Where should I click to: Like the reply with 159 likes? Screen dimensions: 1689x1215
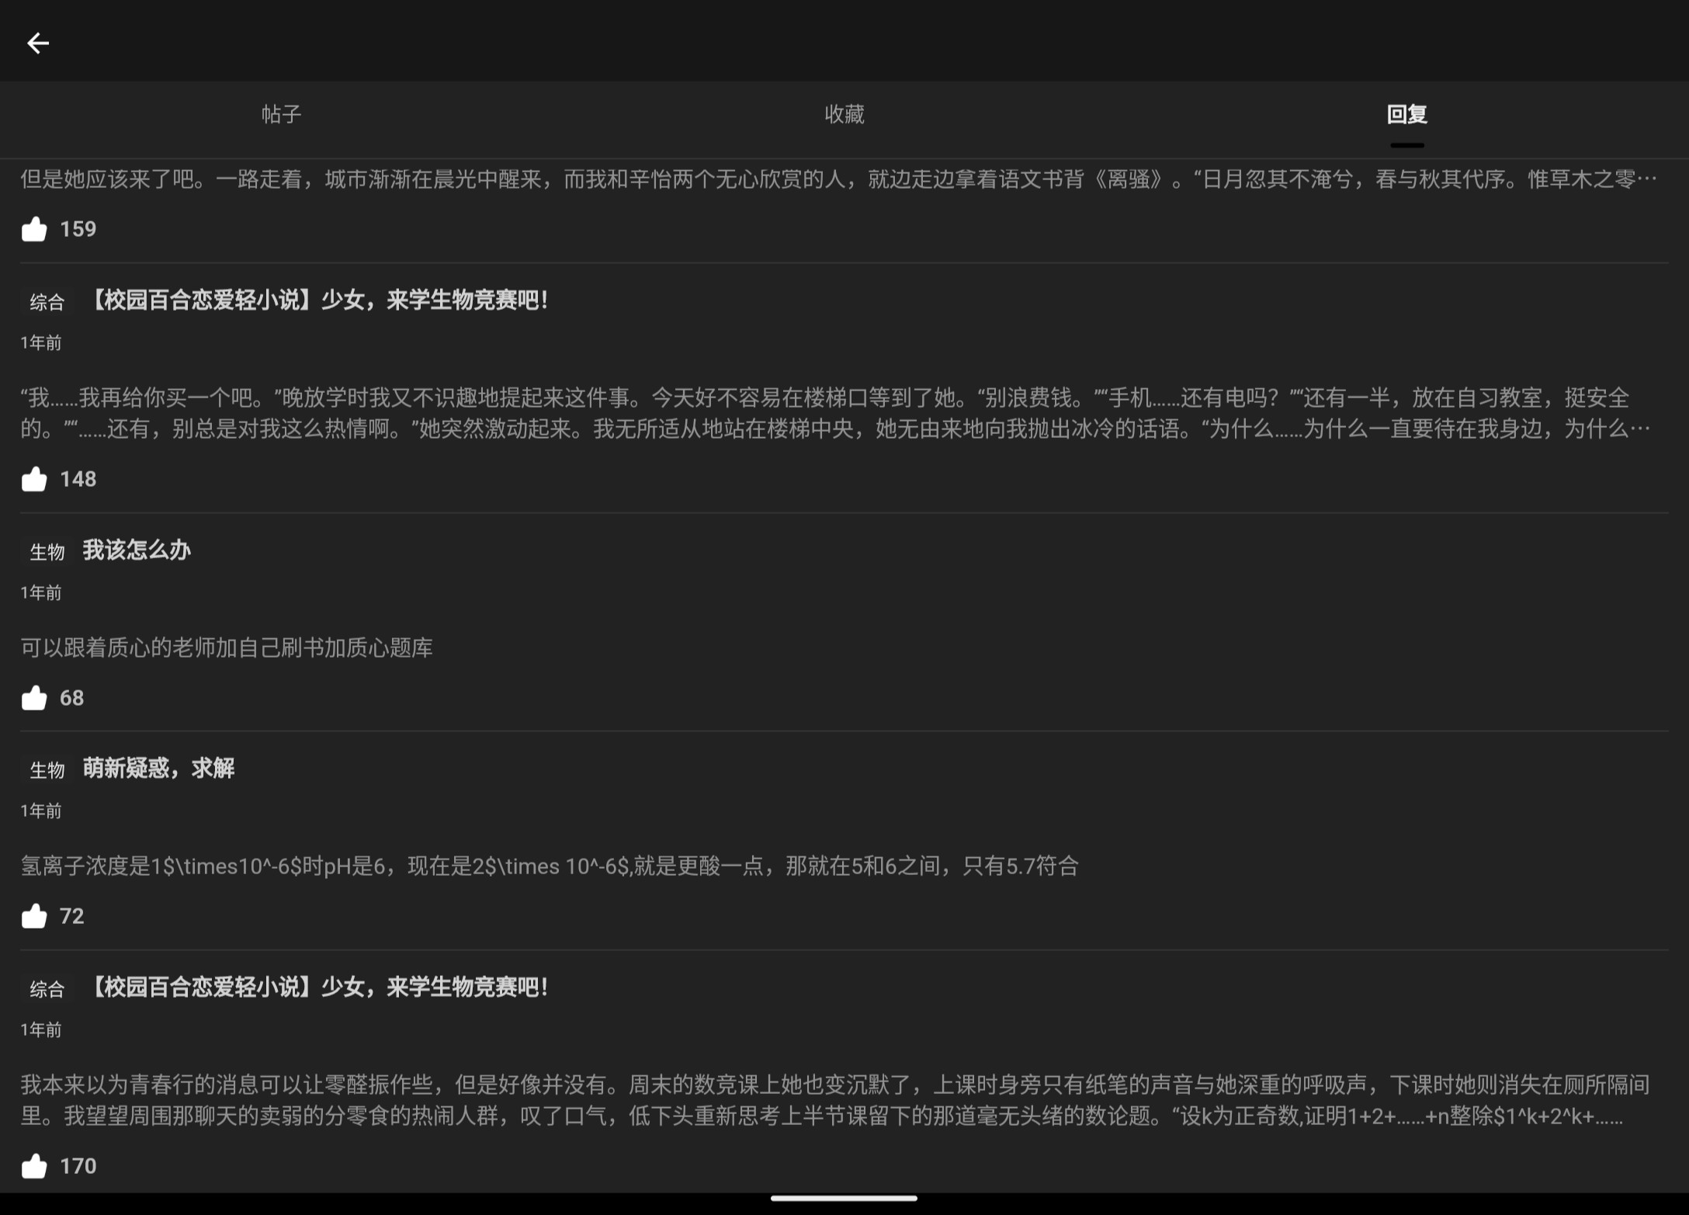click(34, 229)
